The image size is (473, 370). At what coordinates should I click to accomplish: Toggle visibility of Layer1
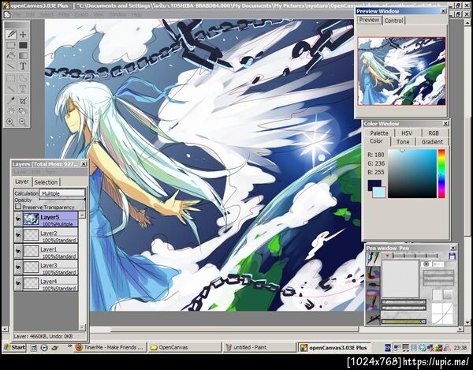(18, 251)
